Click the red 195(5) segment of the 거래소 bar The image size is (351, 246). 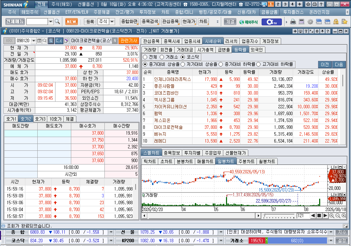click(x=257, y=241)
